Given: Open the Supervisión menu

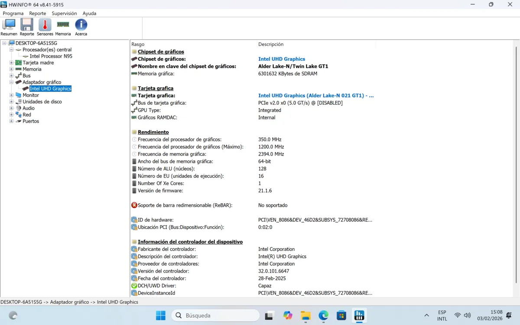Looking at the screenshot, I should coord(64,13).
